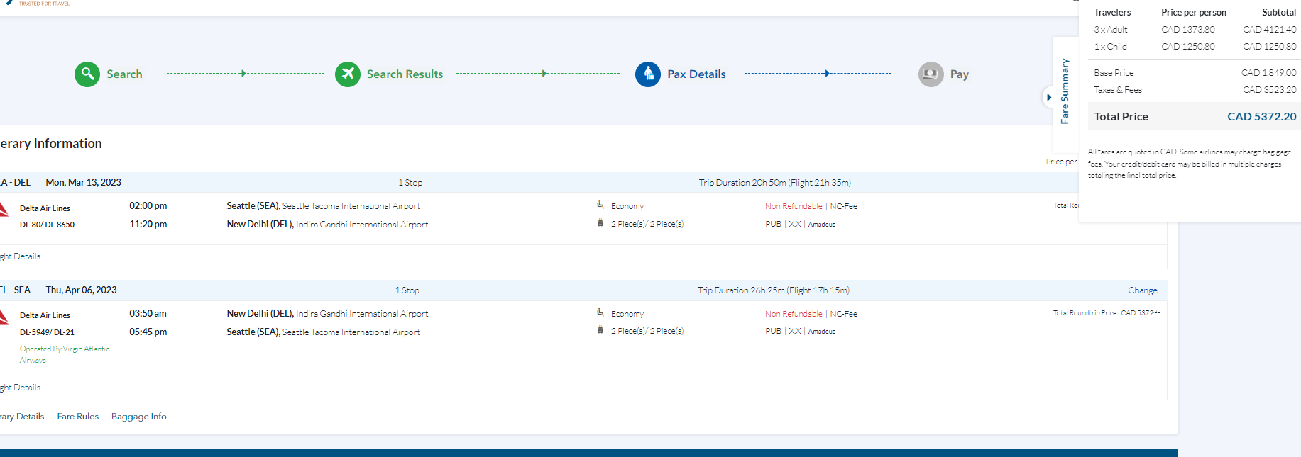
Task: Click the Change link on return flight
Action: [x=1142, y=290]
